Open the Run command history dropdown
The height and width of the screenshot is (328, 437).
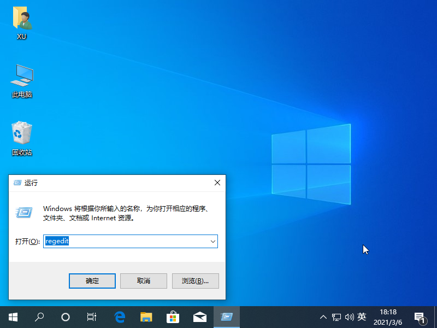(x=213, y=241)
